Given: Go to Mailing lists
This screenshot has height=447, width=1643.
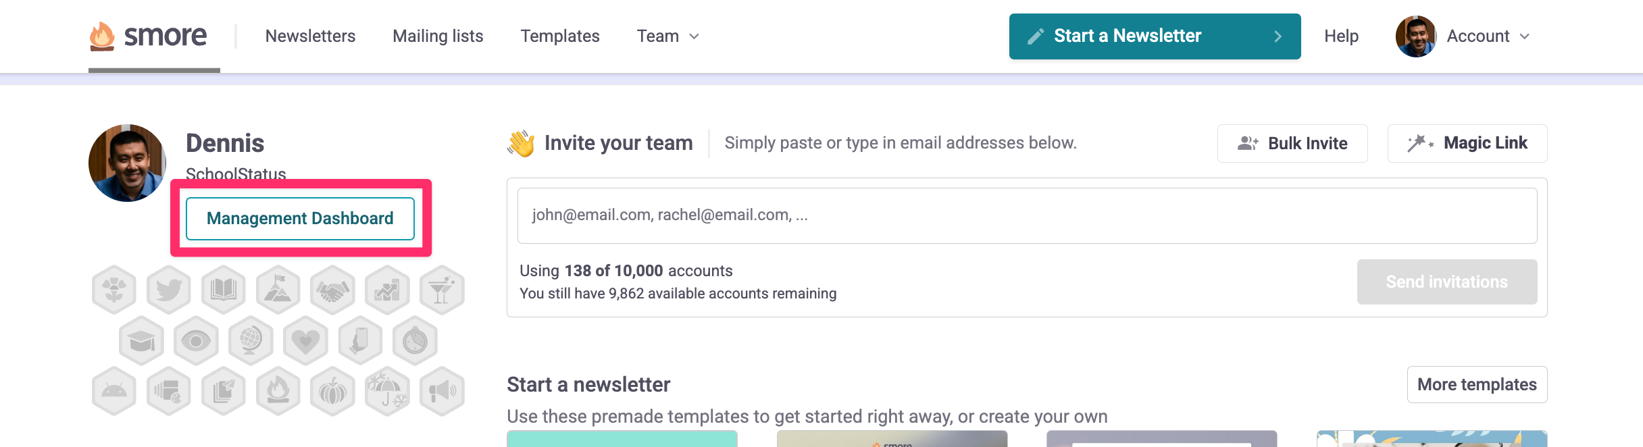Looking at the screenshot, I should [438, 36].
